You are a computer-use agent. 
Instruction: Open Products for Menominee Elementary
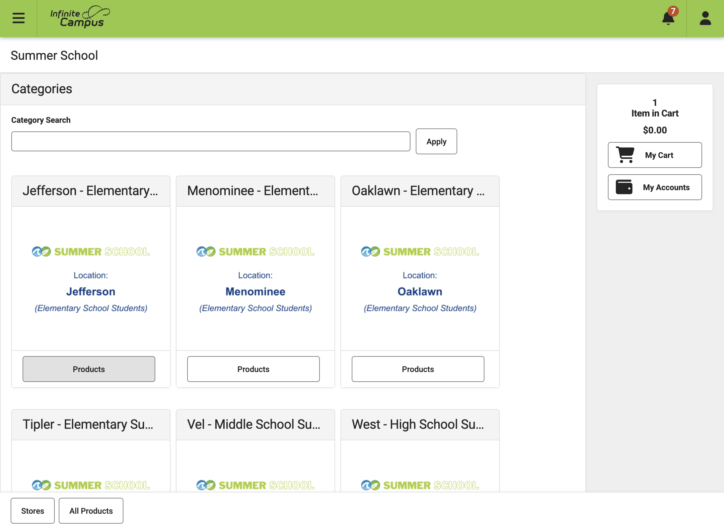tap(253, 369)
